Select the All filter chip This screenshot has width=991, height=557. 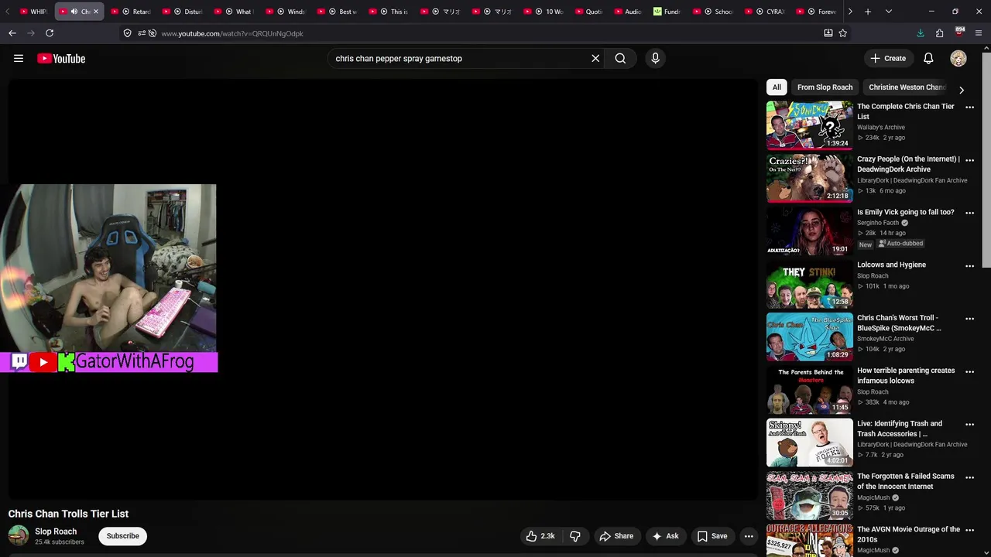point(777,87)
